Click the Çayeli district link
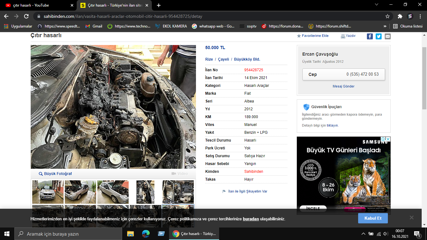This screenshot has height=240, width=427. (x=224, y=59)
